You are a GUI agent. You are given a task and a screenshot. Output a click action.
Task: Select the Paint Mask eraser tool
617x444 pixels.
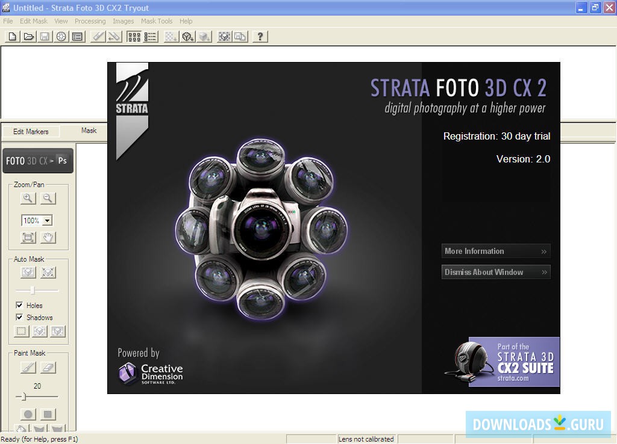click(48, 366)
